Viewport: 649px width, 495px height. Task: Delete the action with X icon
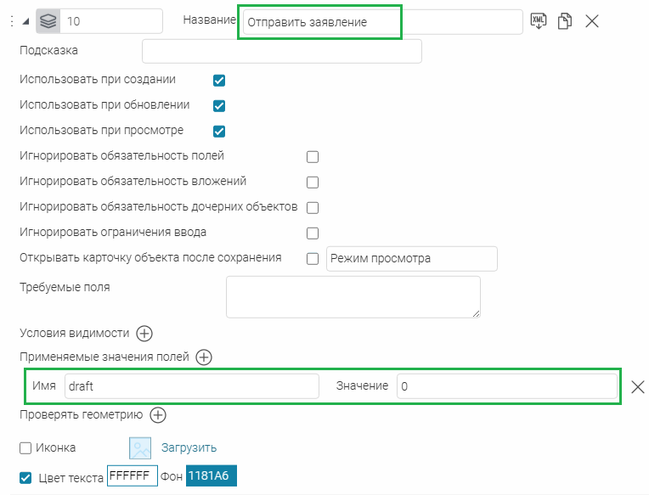(592, 21)
